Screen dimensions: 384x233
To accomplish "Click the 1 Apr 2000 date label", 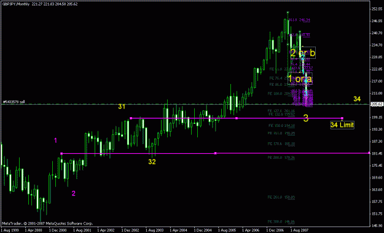I will [34, 231].
